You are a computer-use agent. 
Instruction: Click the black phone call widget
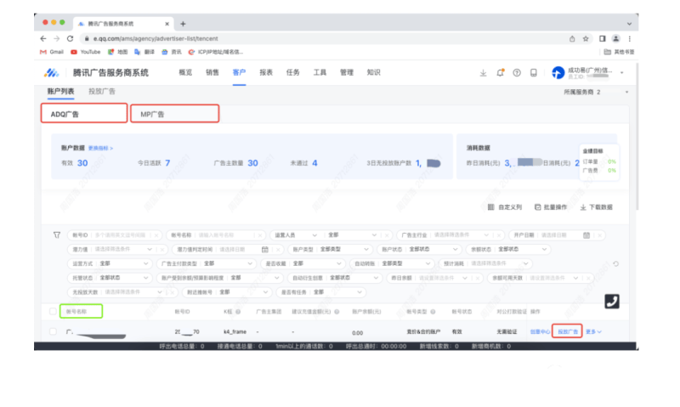[612, 301]
